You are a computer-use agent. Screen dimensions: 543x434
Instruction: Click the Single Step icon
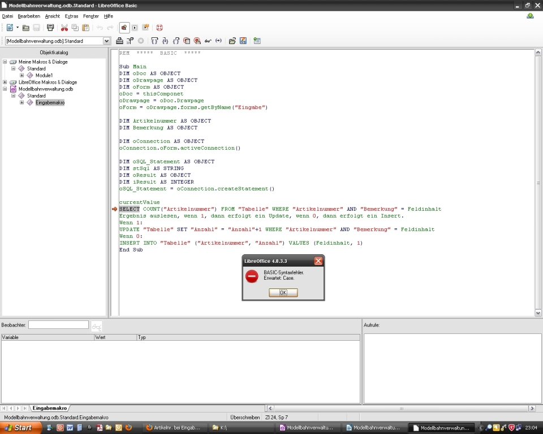click(x=165, y=41)
